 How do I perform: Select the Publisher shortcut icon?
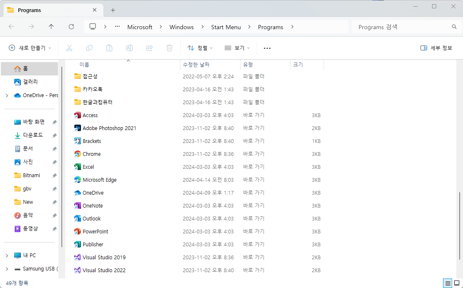(77, 244)
